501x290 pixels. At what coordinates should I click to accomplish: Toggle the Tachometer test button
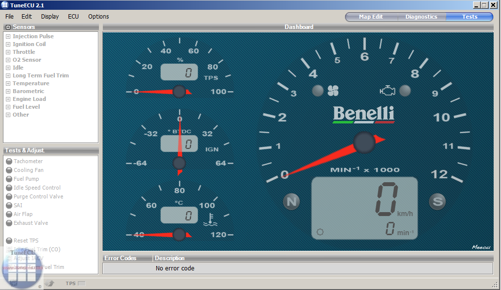(x=9, y=161)
